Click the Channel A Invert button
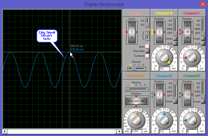The width and height of the screenshot is (208, 136). pyautogui.click(x=175, y=39)
